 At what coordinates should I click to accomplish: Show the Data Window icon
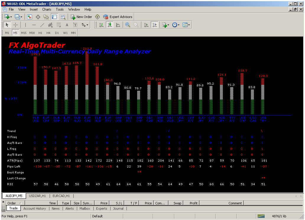click(x=38, y=17)
